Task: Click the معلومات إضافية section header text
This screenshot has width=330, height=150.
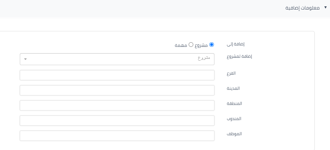Action: coord(303,7)
